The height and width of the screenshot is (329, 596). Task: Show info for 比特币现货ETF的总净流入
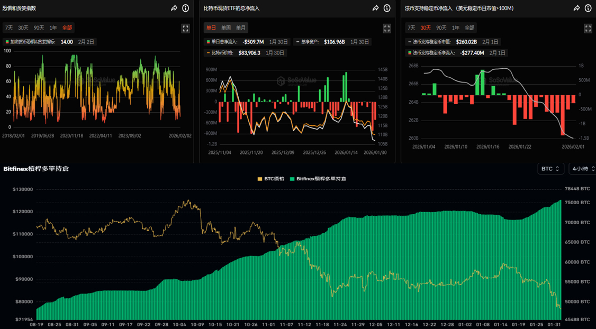click(387, 8)
